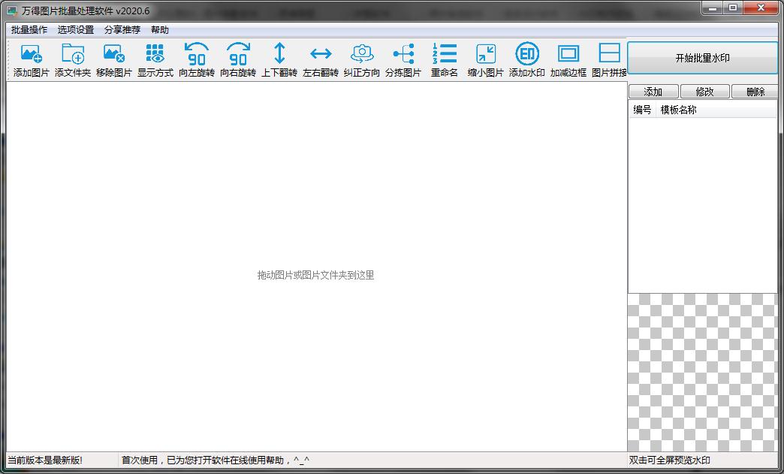Open the 批量操作 menu
This screenshot has height=474, width=784.
tap(29, 29)
